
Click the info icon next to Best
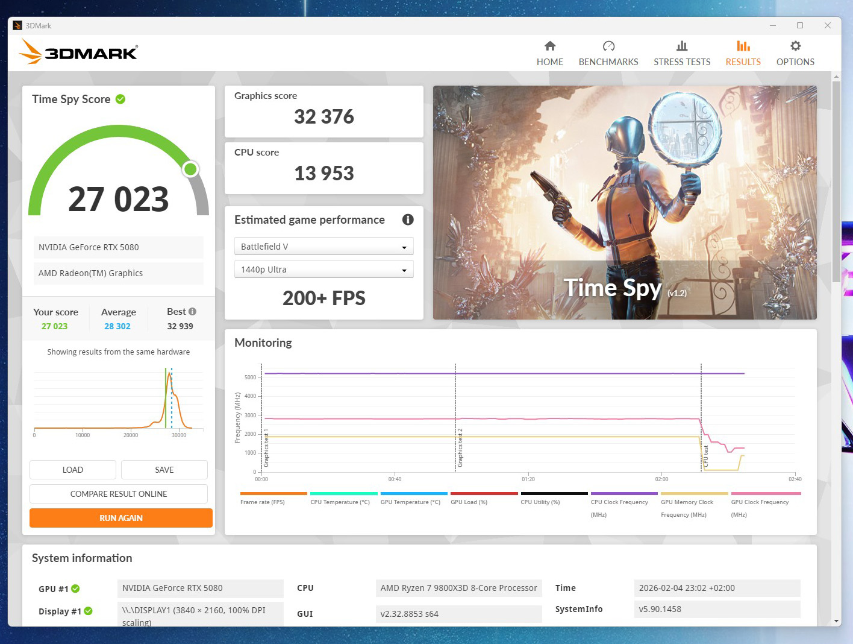192,312
